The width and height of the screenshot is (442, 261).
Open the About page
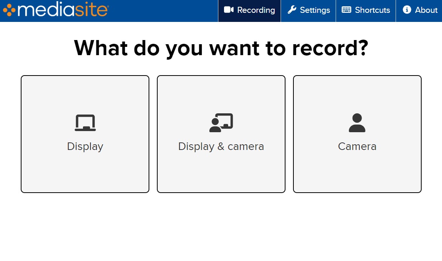(x=419, y=10)
